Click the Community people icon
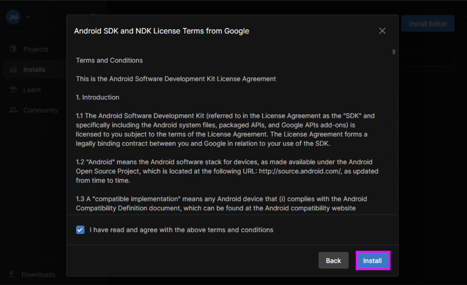The width and height of the screenshot is (467, 285). point(13,110)
